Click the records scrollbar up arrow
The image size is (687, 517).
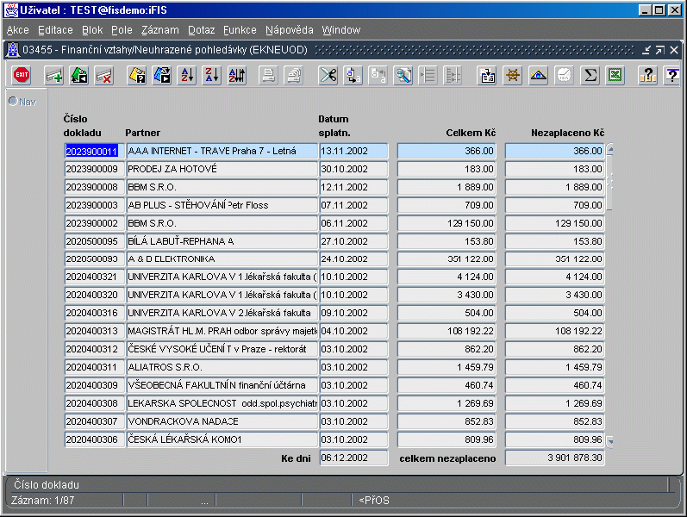tap(610, 149)
